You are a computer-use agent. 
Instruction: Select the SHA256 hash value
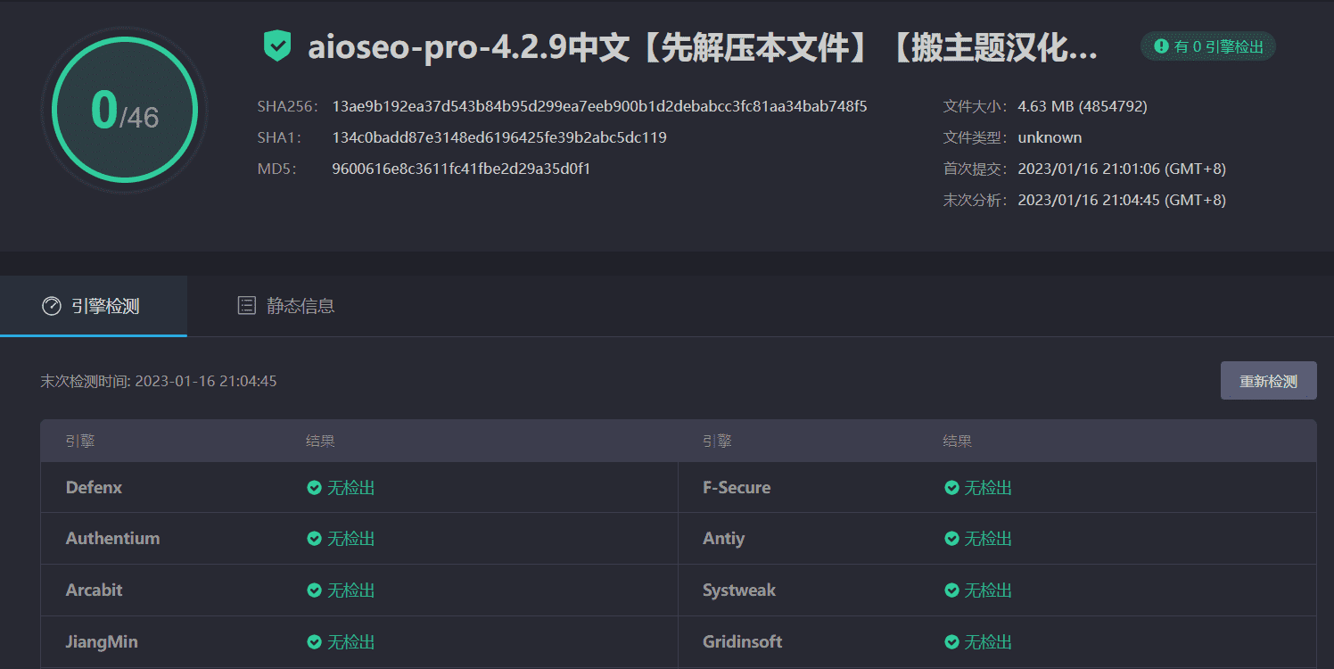click(x=599, y=106)
